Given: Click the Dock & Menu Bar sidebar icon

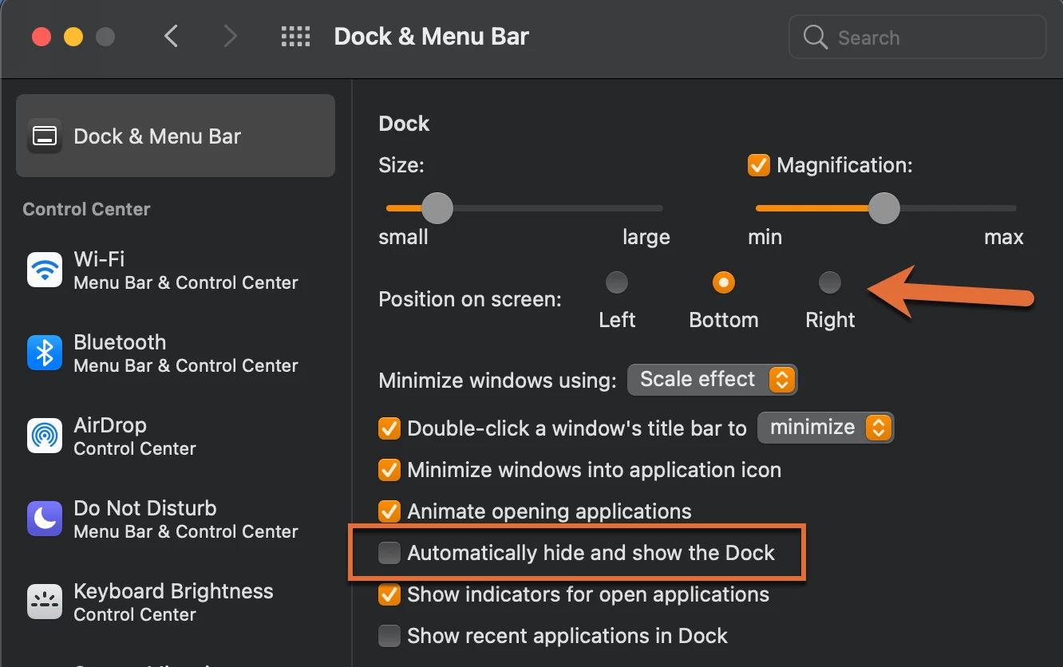Looking at the screenshot, I should point(45,136).
